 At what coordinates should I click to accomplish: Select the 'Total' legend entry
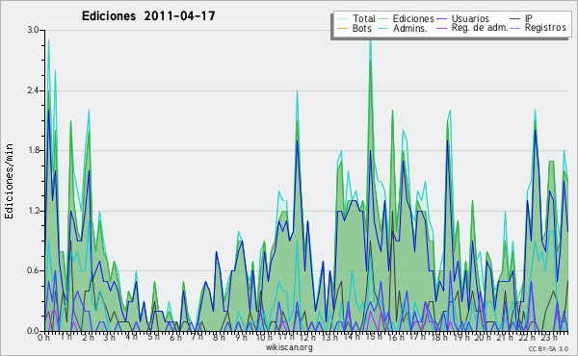(364, 18)
